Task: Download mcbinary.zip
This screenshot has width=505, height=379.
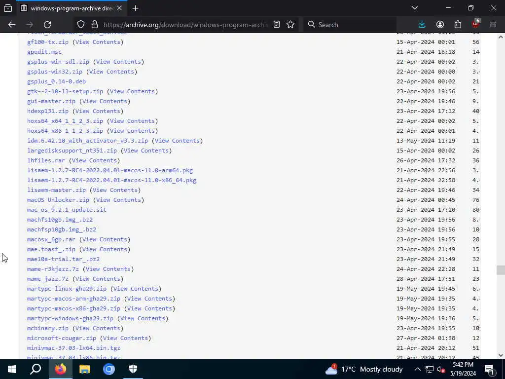Action: coord(48,328)
